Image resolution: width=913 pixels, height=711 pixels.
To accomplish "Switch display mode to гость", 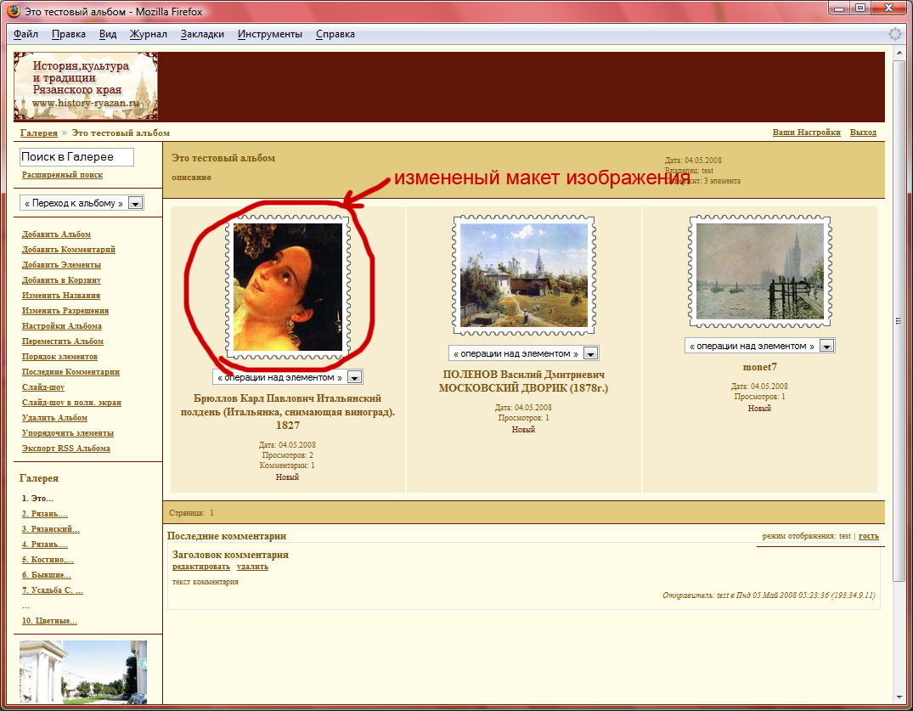I will pyautogui.click(x=869, y=536).
